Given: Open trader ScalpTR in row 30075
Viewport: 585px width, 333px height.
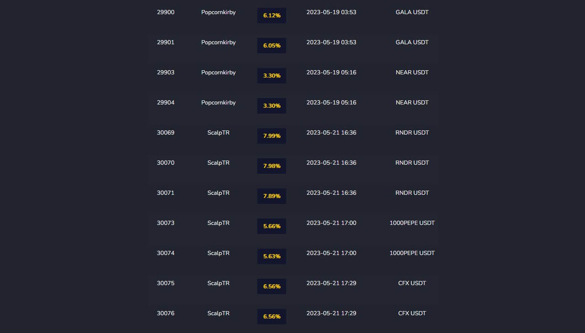Looking at the screenshot, I should (x=218, y=283).
